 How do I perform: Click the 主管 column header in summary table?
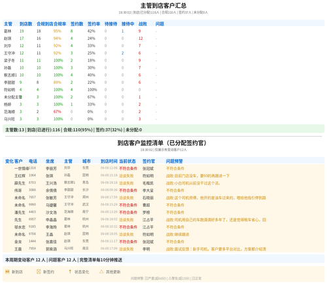click(8, 24)
